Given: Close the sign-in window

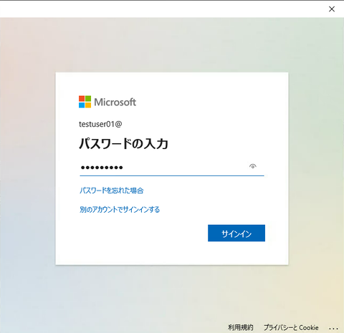Looking at the screenshot, I should pos(332,9).
